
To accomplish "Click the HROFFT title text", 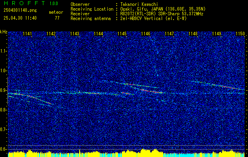I will click(x=24, y=3).
